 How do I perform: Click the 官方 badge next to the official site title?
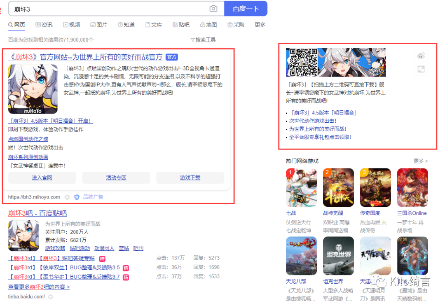click(x=172, y=57)
